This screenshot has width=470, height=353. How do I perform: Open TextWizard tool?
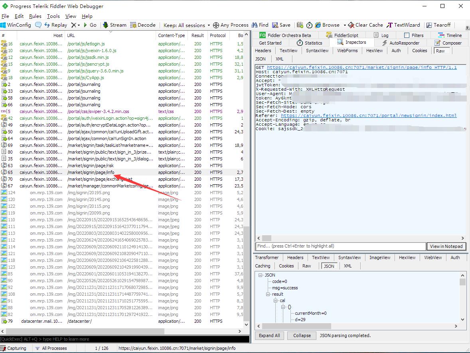point(403,25)
